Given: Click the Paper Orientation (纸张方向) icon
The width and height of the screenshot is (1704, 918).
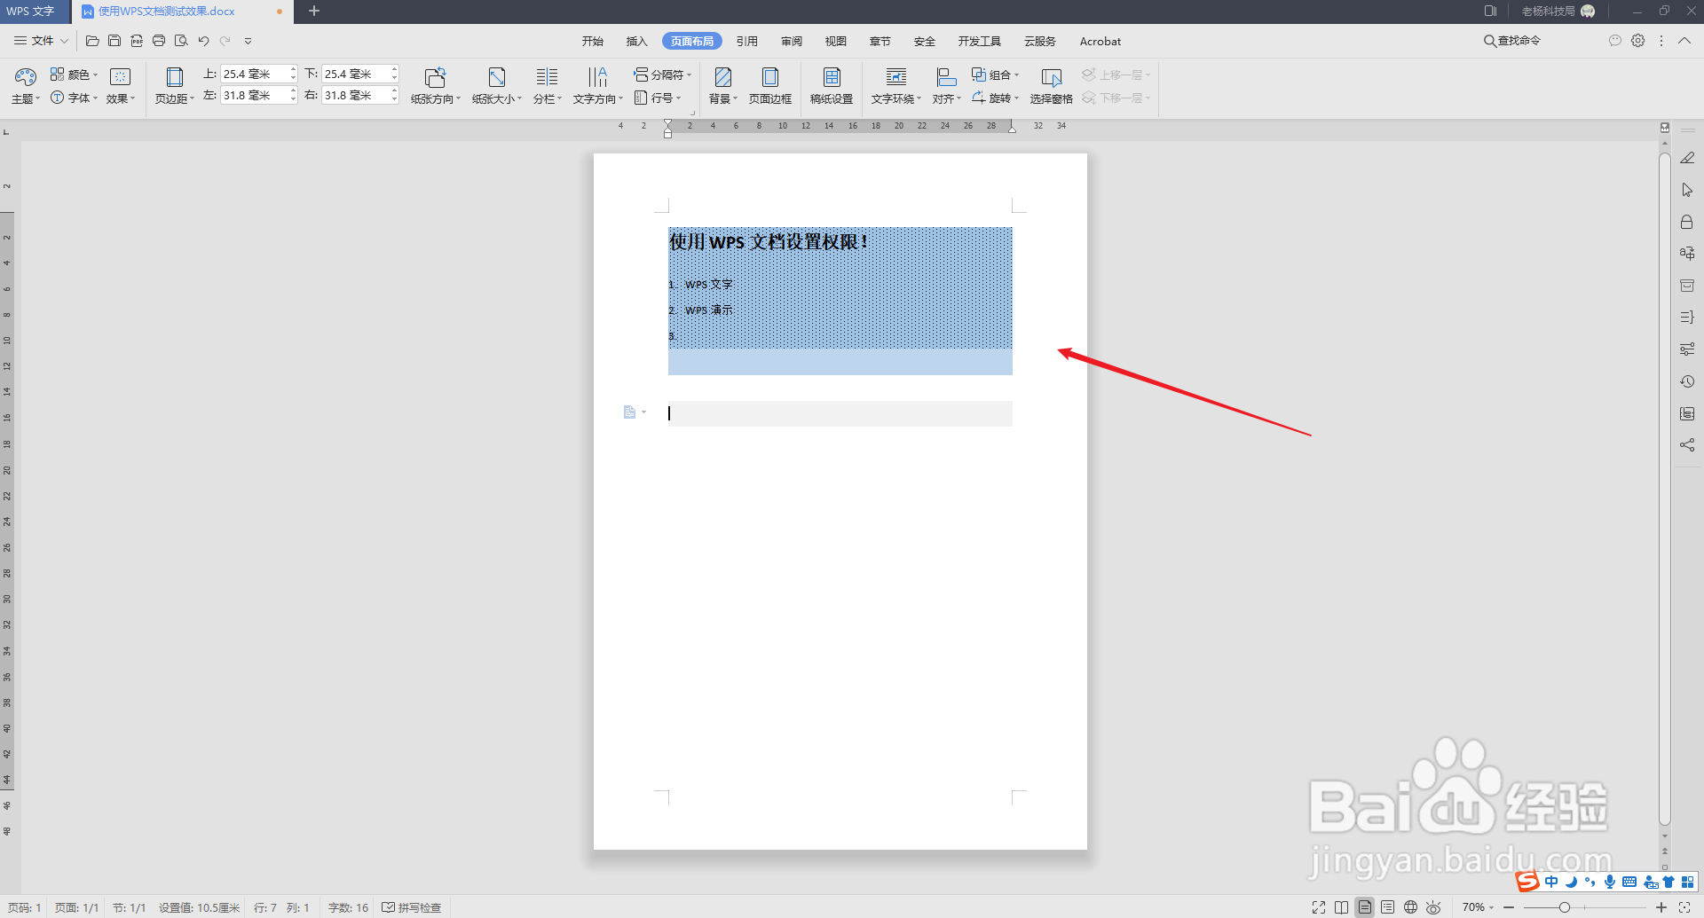Looking at the screenshot, I should tap(435, 77).
